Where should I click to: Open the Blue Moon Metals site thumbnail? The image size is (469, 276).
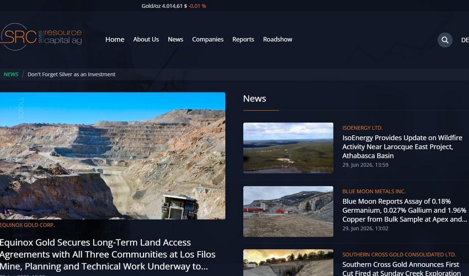point(288,211)
